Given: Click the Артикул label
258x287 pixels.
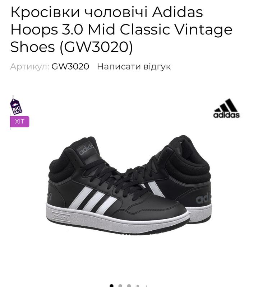Looking at the screenshot, I should click(30, 67).
